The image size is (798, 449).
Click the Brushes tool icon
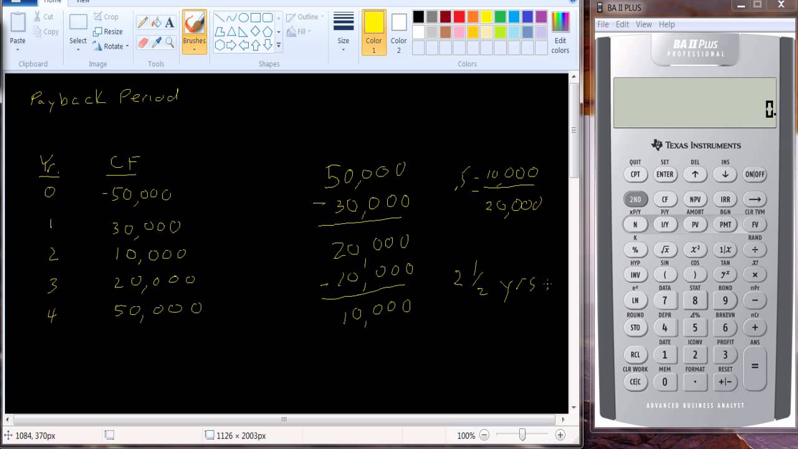(195, 24)
